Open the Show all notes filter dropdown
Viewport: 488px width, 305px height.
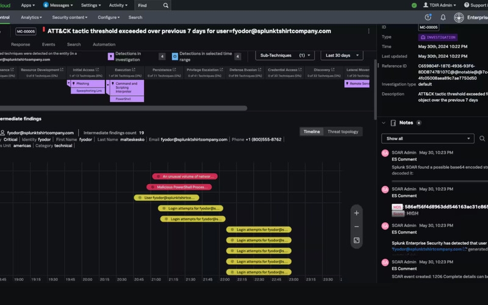pyautogui.click(x=428, y=138)
